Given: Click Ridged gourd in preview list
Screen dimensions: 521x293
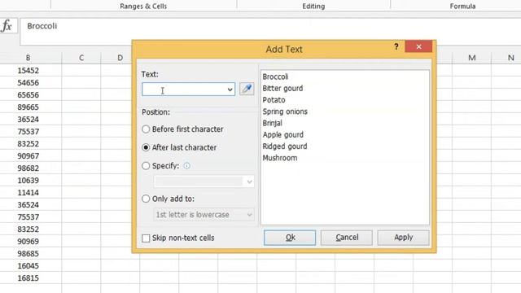Looking at the screenshot, I should (284, 146).
